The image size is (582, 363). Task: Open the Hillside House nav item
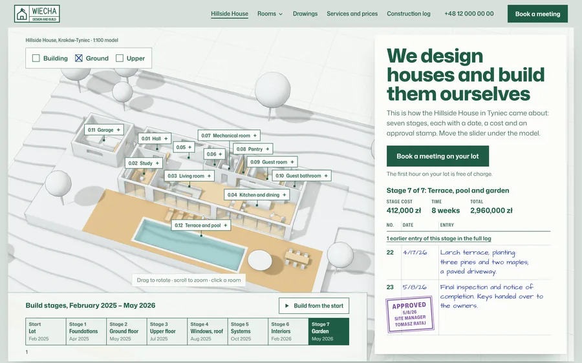230,14
